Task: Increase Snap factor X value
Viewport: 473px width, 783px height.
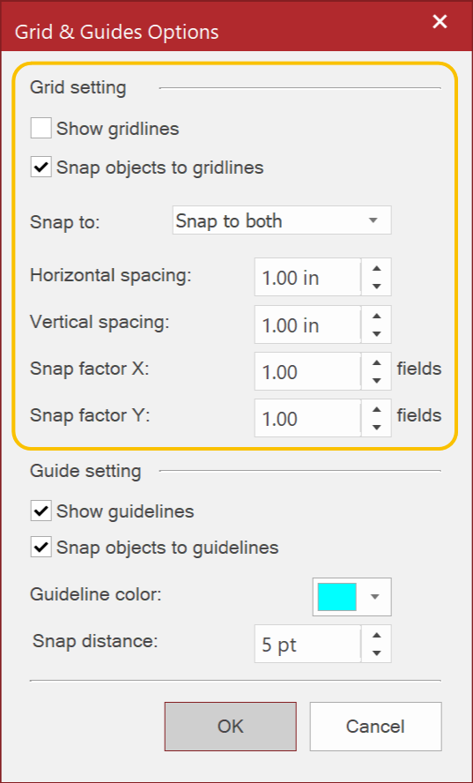Action: [377, 362]
